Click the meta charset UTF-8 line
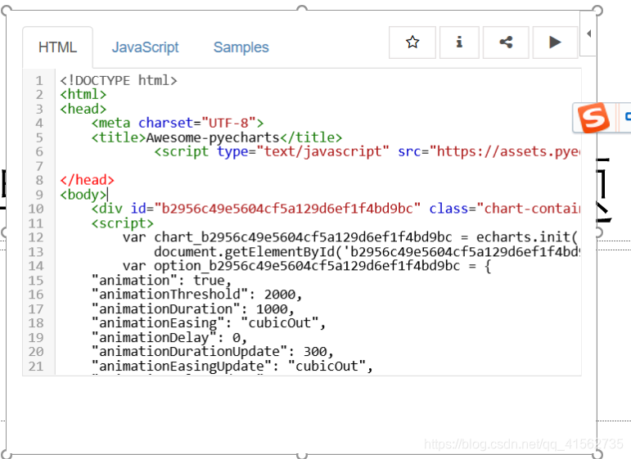 point(178,123)
